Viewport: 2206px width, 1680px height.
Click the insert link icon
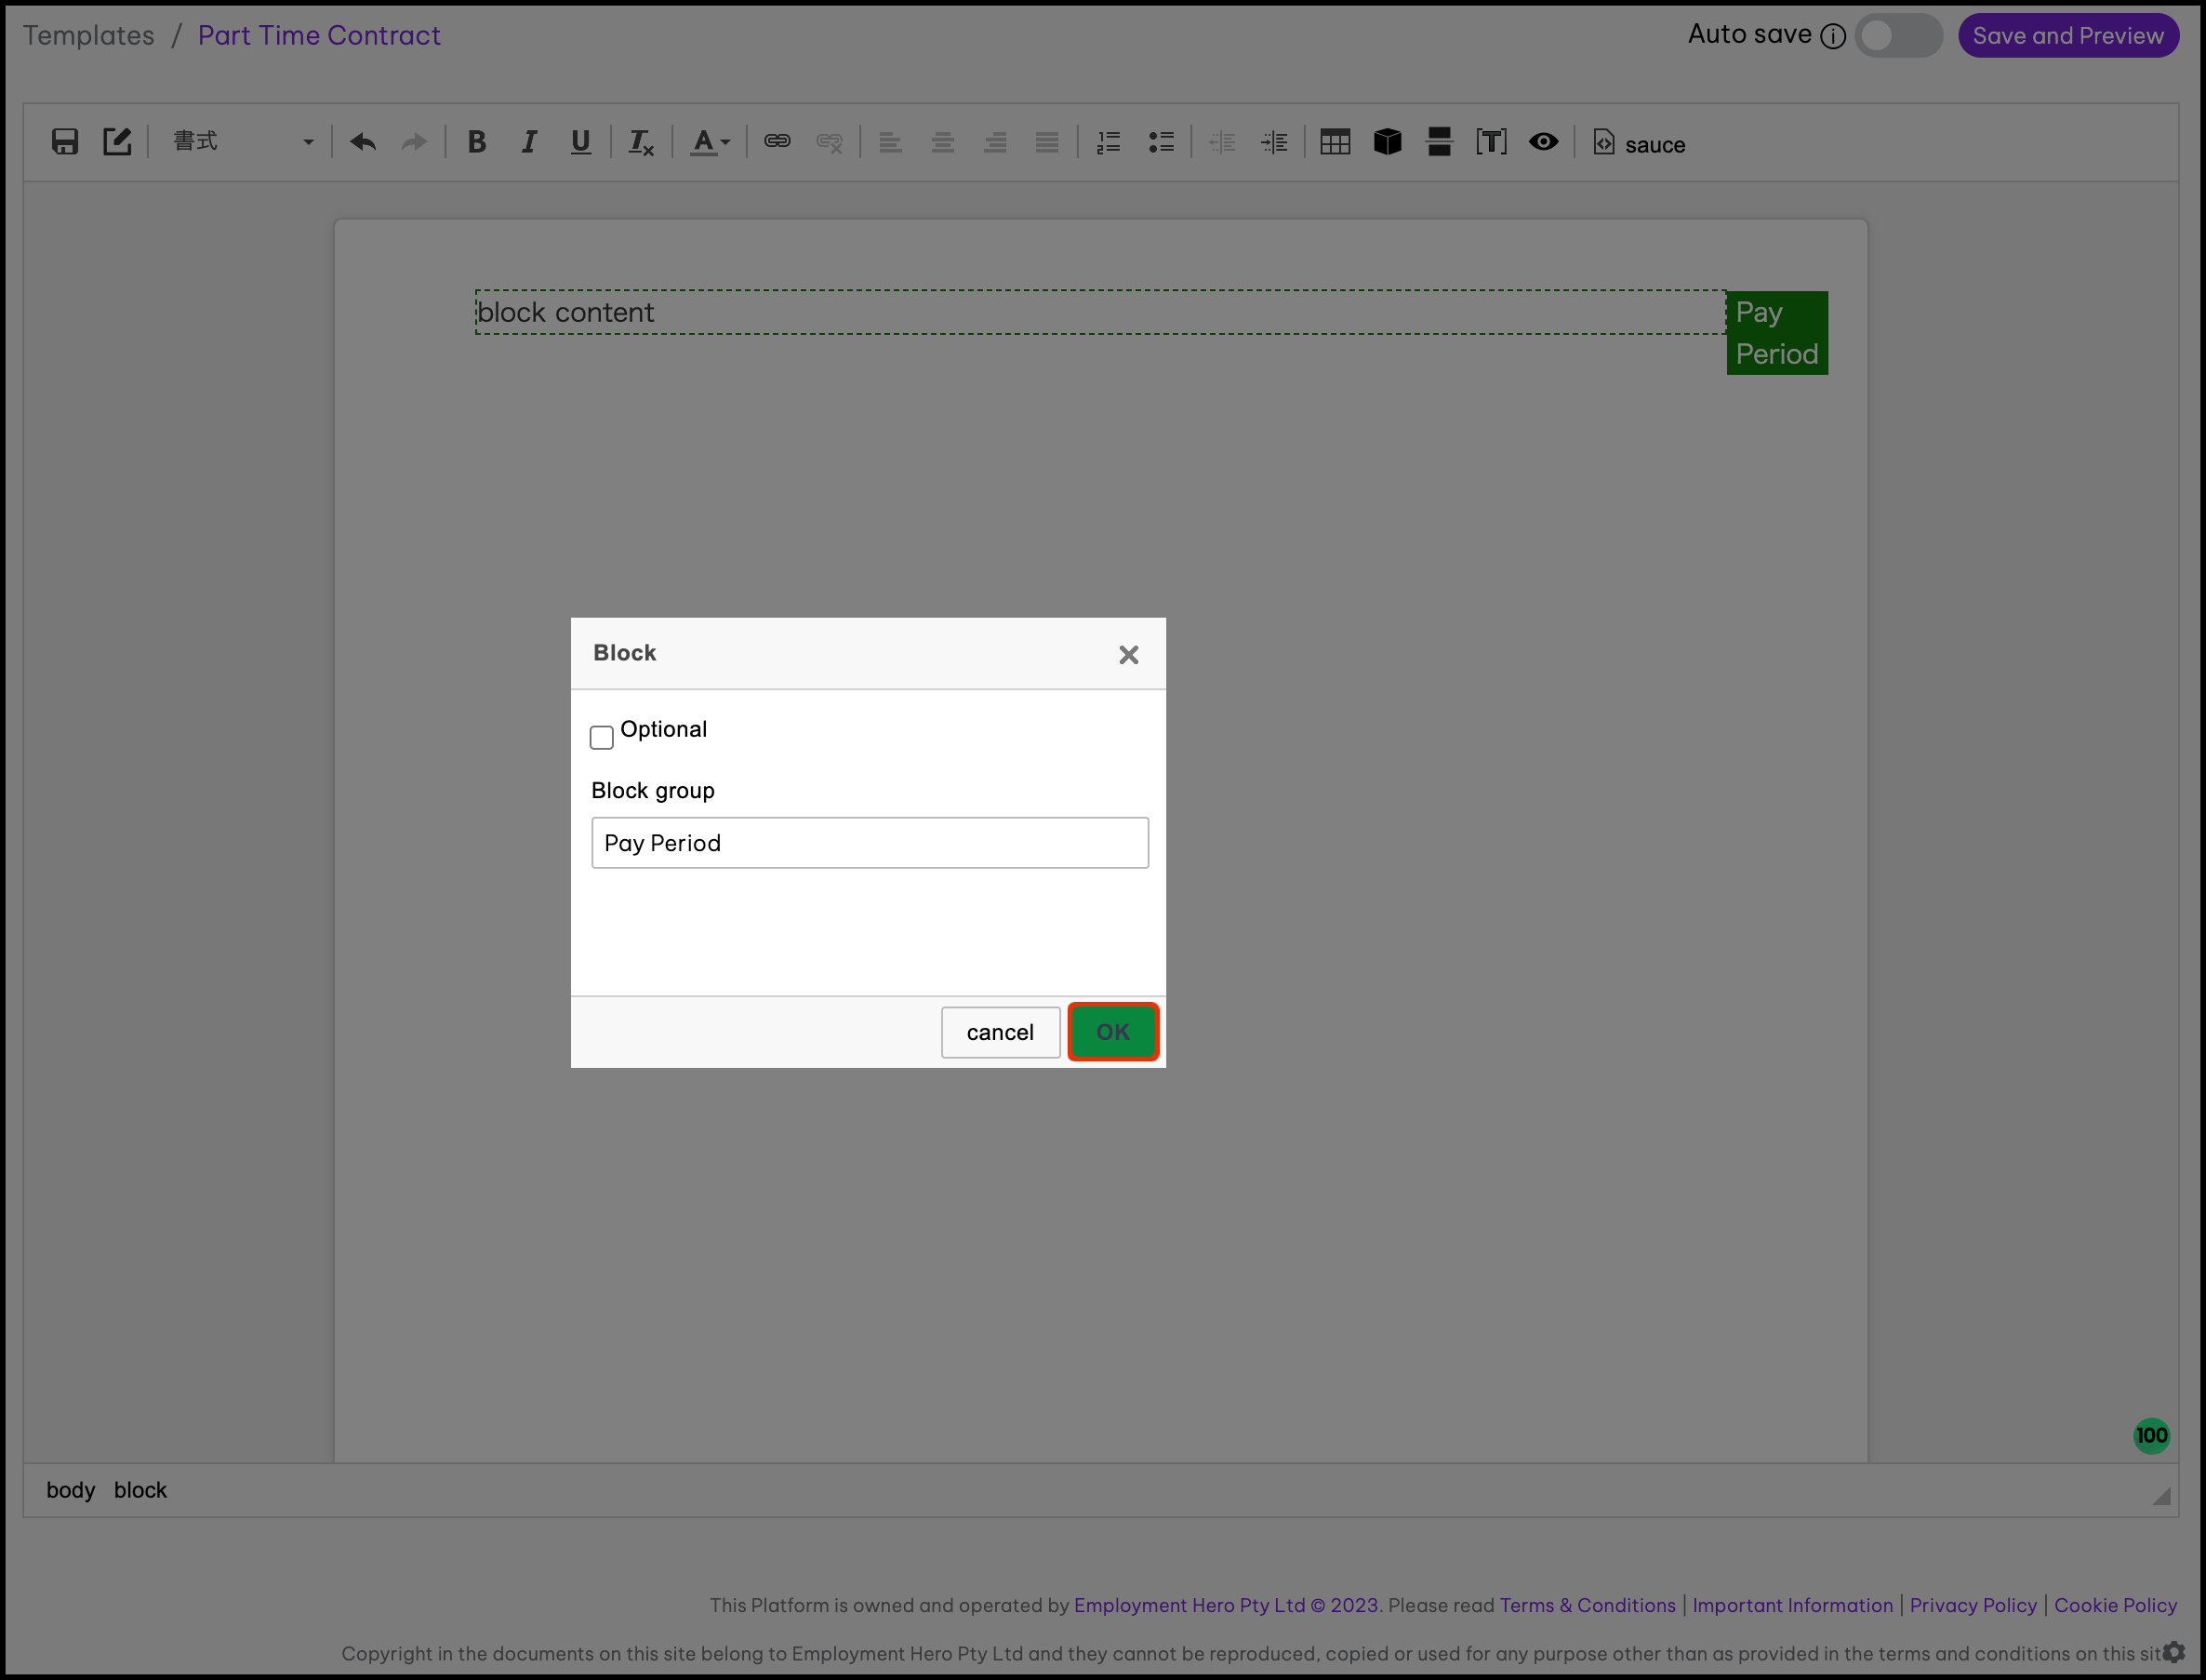[777, 142]
